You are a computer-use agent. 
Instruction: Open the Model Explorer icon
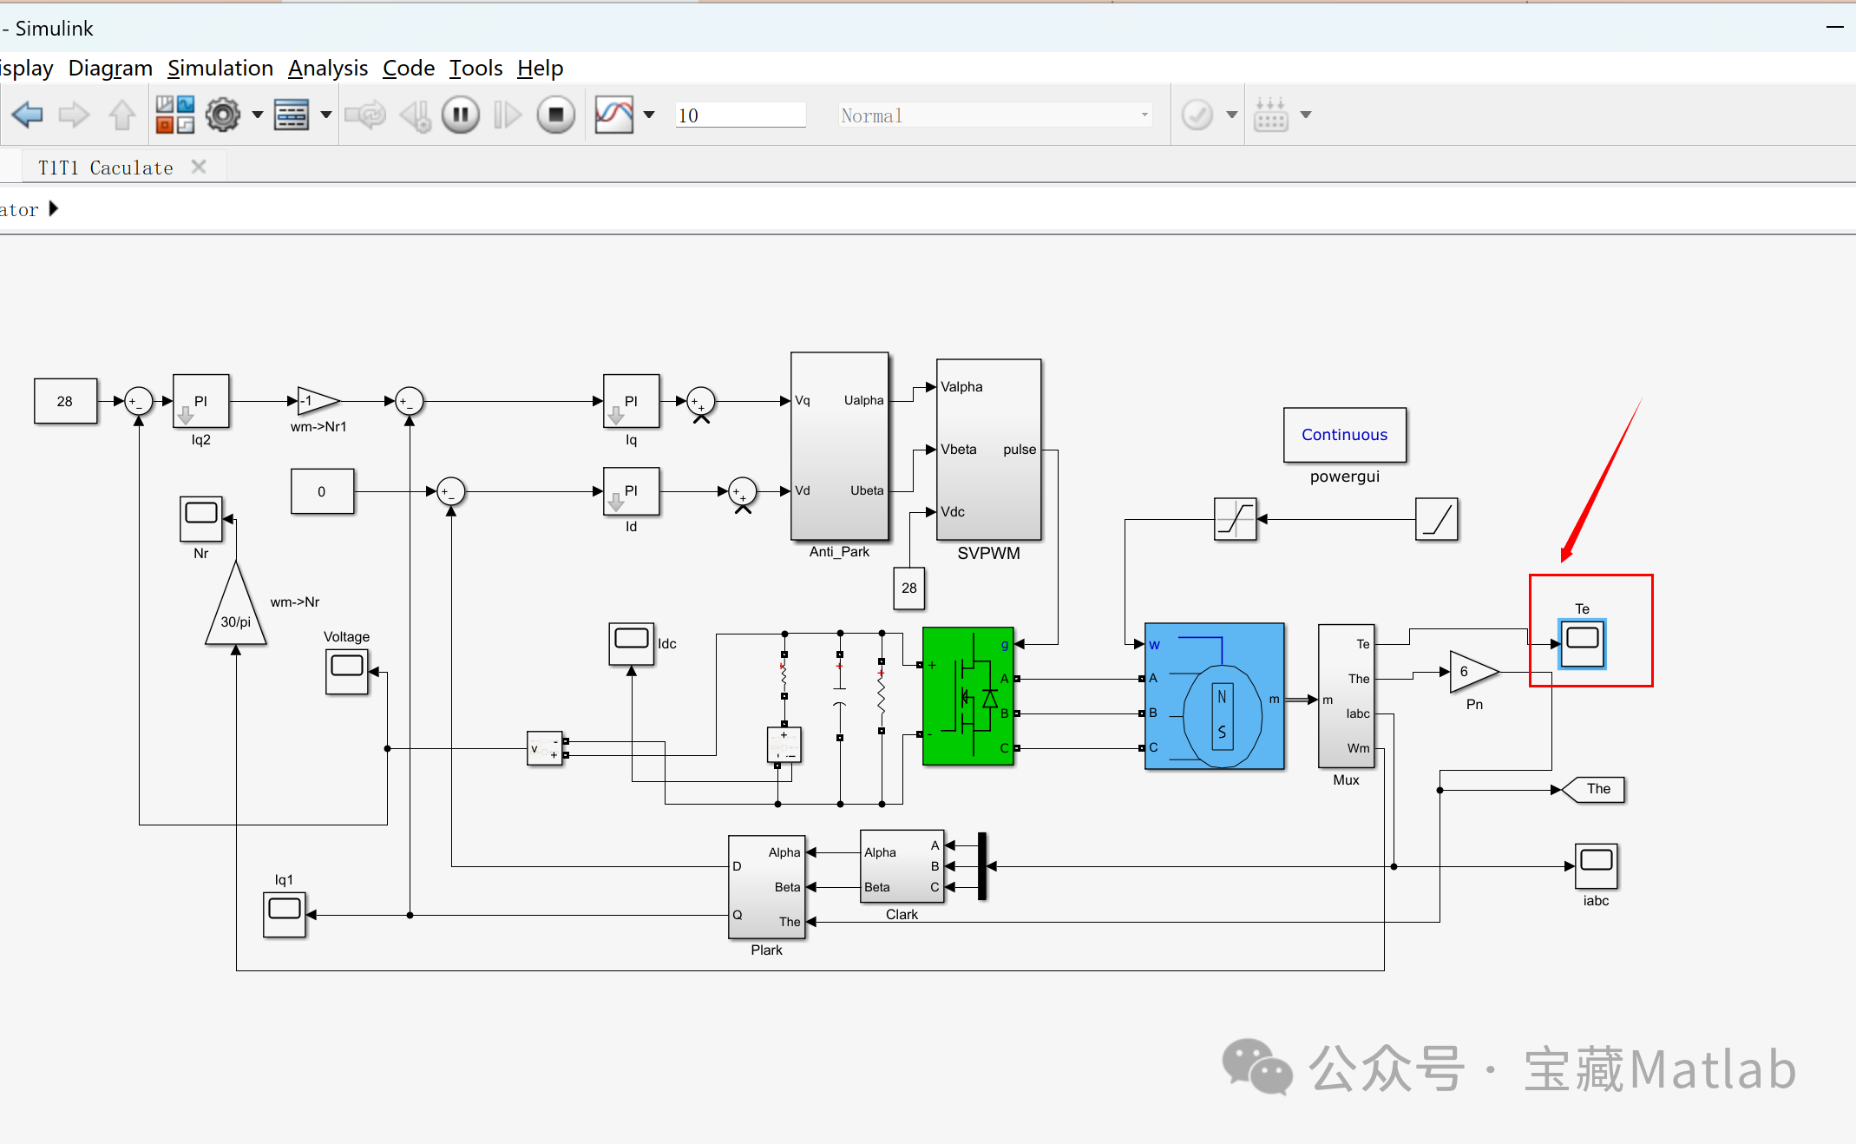pyautogui.click(x=292, y=115)
